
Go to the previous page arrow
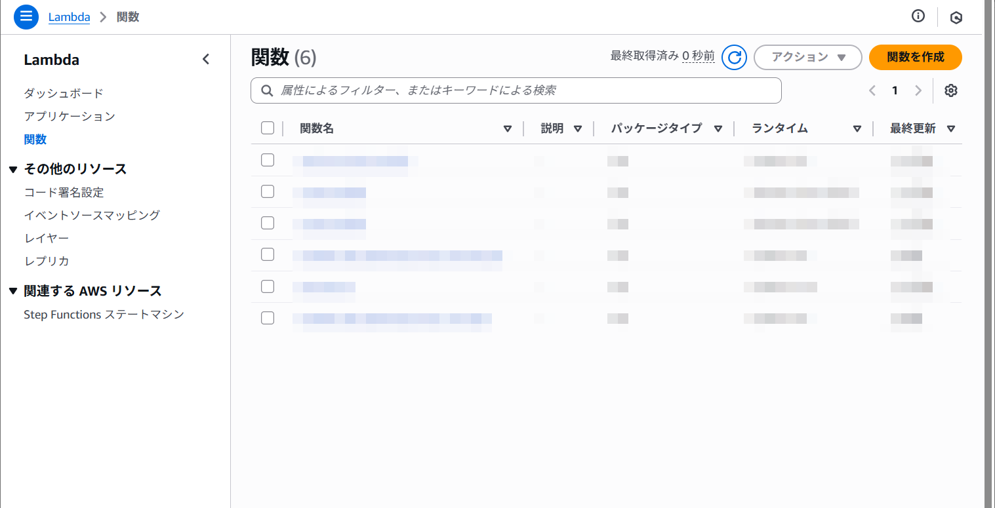pyautogui.click(x=872, y=90)
